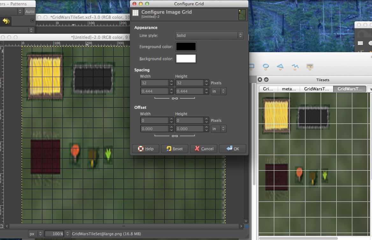This screenshot has width=372, height=240.
Task: Click the ruler corner arrow button in Untitled window
Action: pyautogui.click(x=1, y=43)
